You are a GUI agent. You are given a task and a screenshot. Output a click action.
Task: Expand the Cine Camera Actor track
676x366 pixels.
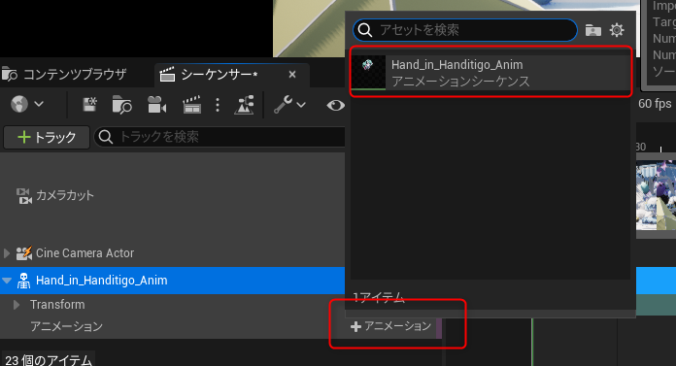7,253
